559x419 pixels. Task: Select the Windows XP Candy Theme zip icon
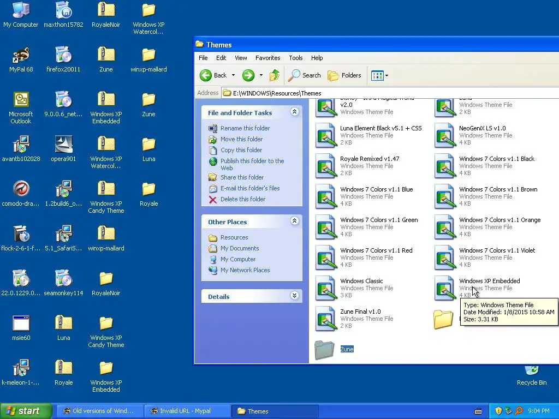[106, 197]
